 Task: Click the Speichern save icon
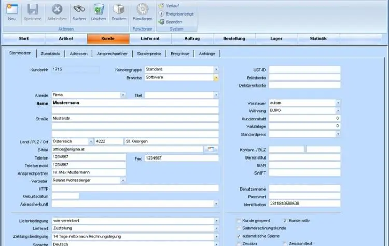point(33,9)
